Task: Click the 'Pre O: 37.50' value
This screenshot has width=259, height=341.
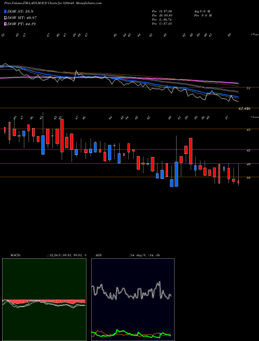Action: pos(162,11)
